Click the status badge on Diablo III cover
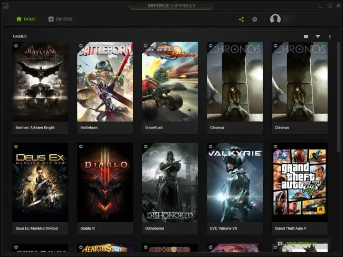 (x=81, y=146)
